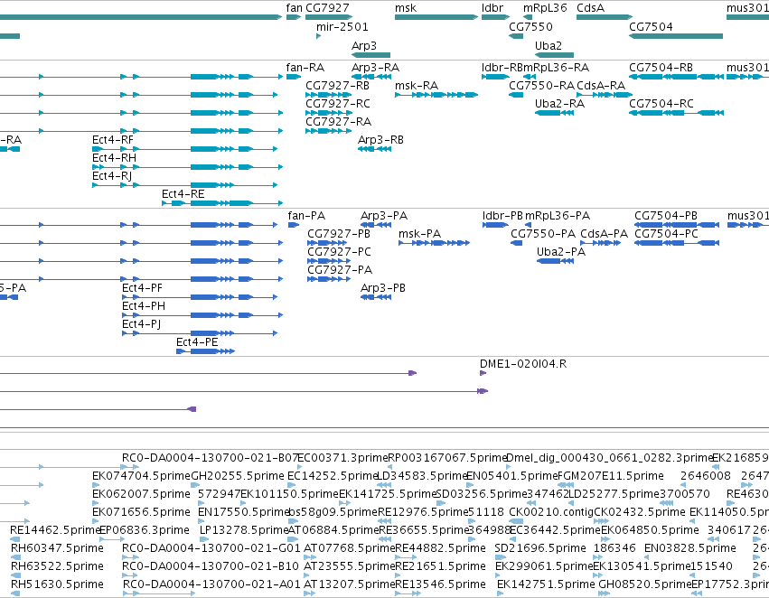
Task: Click the Uba2 gene label
Action: [x=549, y=45]
